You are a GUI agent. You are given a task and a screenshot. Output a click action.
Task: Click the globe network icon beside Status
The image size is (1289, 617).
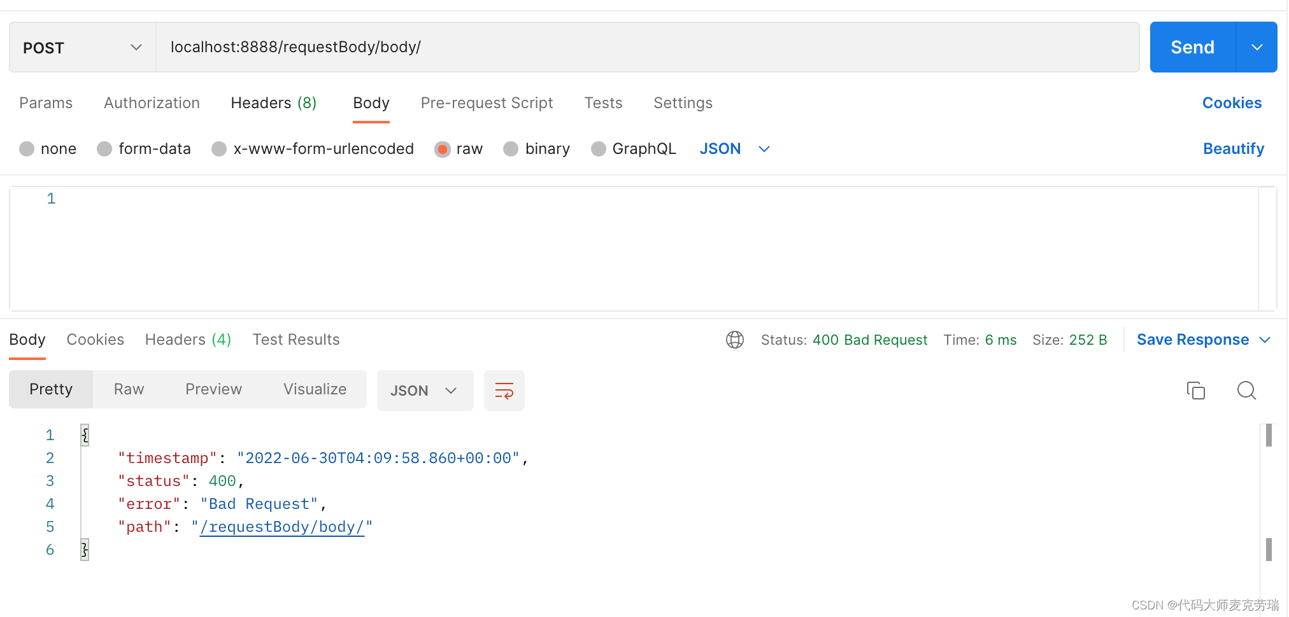click(x=735, y=340)
